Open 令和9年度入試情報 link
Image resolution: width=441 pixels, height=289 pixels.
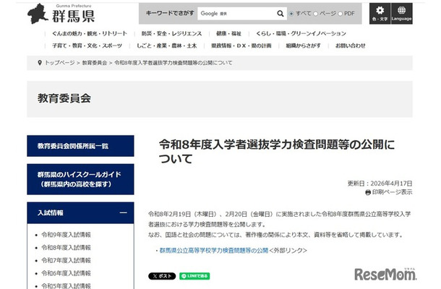point(66,235)
